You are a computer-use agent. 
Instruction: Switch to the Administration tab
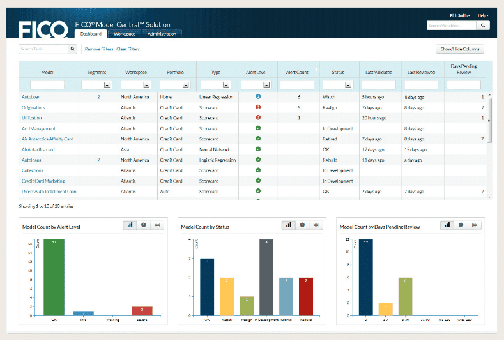(x=162, y=34)
